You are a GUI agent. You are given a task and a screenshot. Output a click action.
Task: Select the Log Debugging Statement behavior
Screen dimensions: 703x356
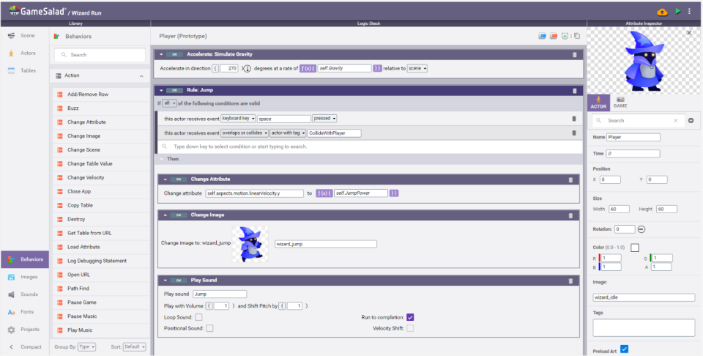pos(100,261)
